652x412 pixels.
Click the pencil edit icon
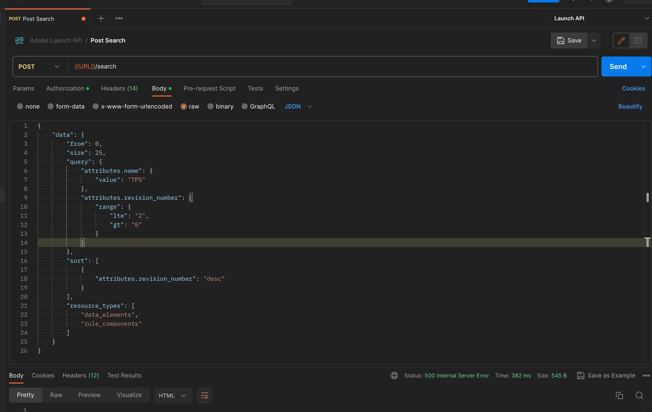(x=621, y=40)
